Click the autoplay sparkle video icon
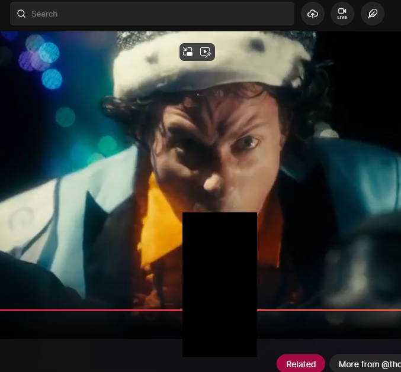Viewport: 401px width, 372px height. click(x=206, y=52)
